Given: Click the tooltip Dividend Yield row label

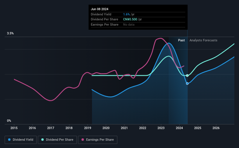Looking at the screenshot, I should tap(101, 14).
